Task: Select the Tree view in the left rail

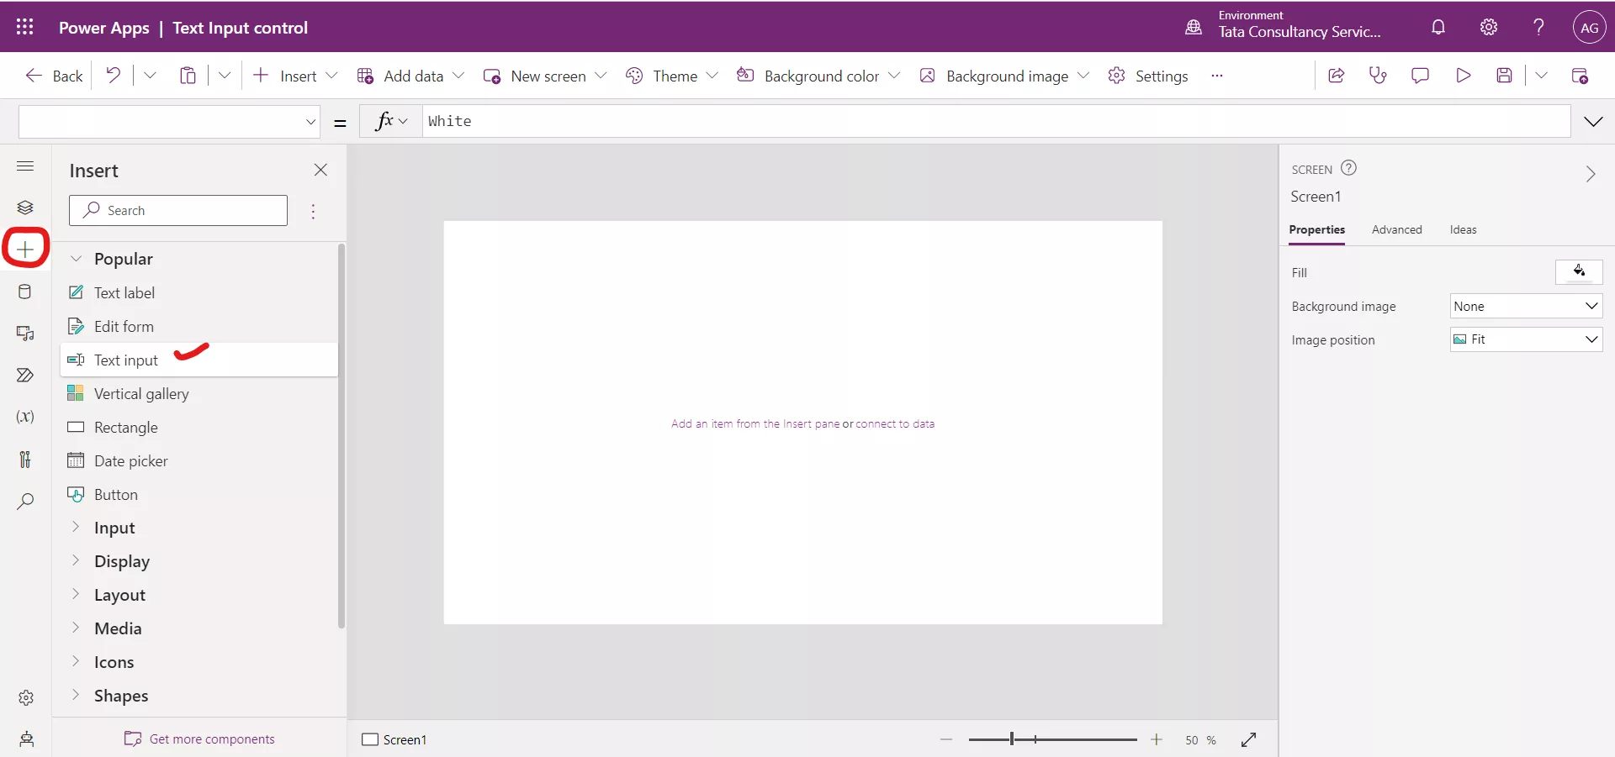Action: point(25,208)
